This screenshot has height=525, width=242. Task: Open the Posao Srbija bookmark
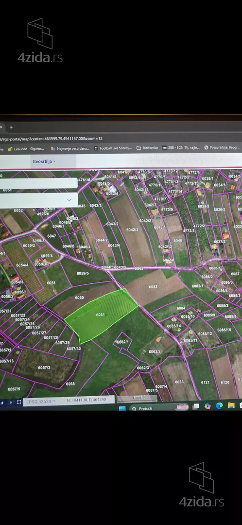pyautogui.click(x=222, y=147)
